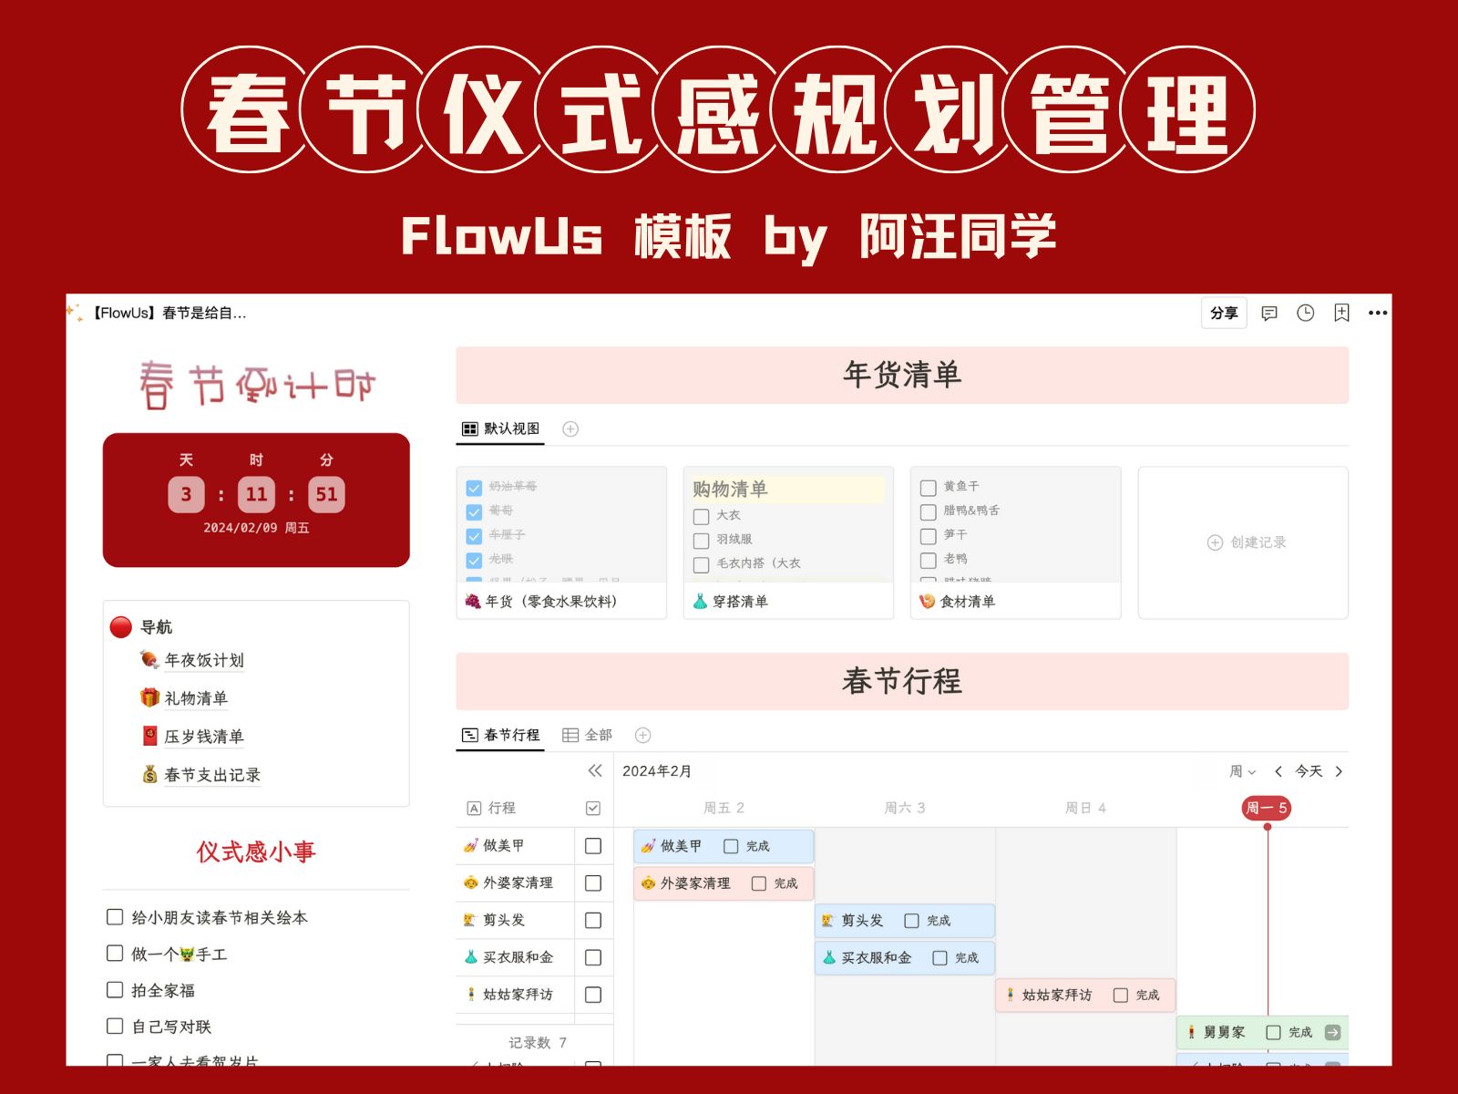This screenshot has height=1094, width=1458.
Task: Click arrow icon on 舅舅家 bar
Action: pyautogui.click(x=1332, y=1033)
